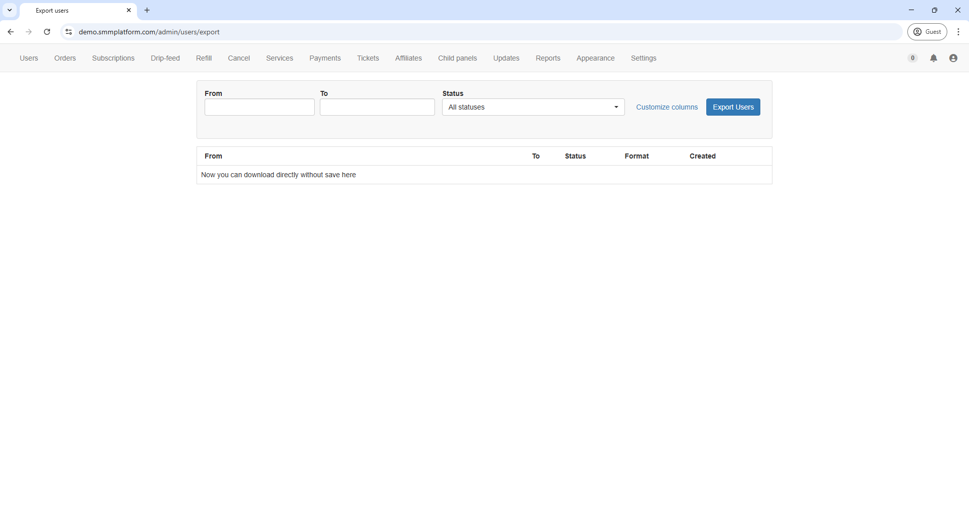
Task: Open the notifications bell icon
Action: click(933, 58)
